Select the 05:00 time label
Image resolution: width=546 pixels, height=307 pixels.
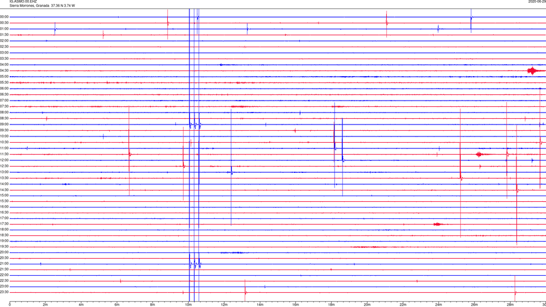coord(5,76)
